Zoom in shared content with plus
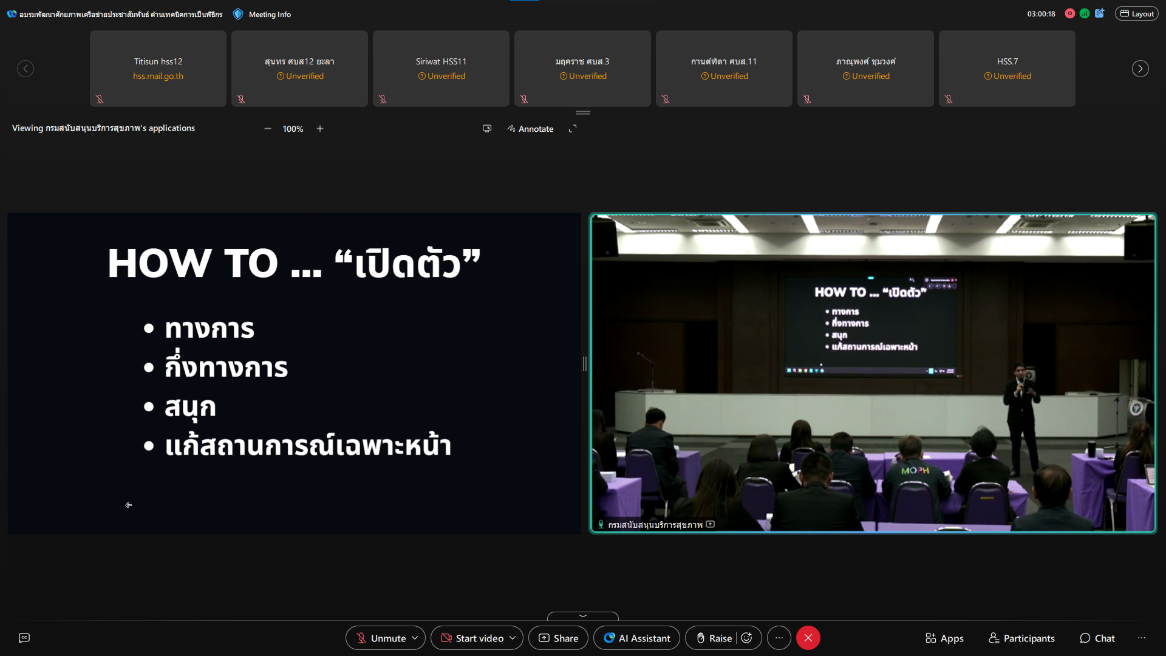 tap(320, 129)
